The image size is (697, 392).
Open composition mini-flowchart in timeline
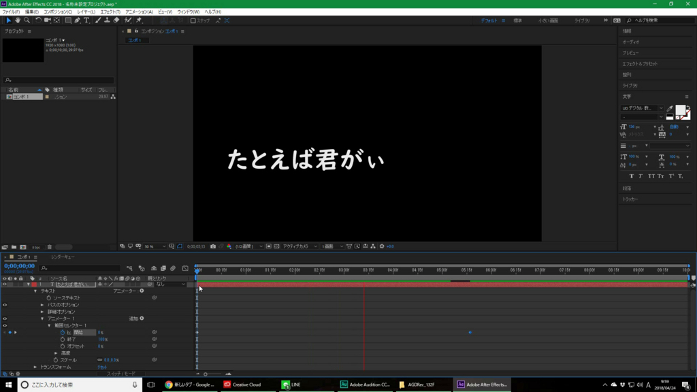click(x=129, y=268)
